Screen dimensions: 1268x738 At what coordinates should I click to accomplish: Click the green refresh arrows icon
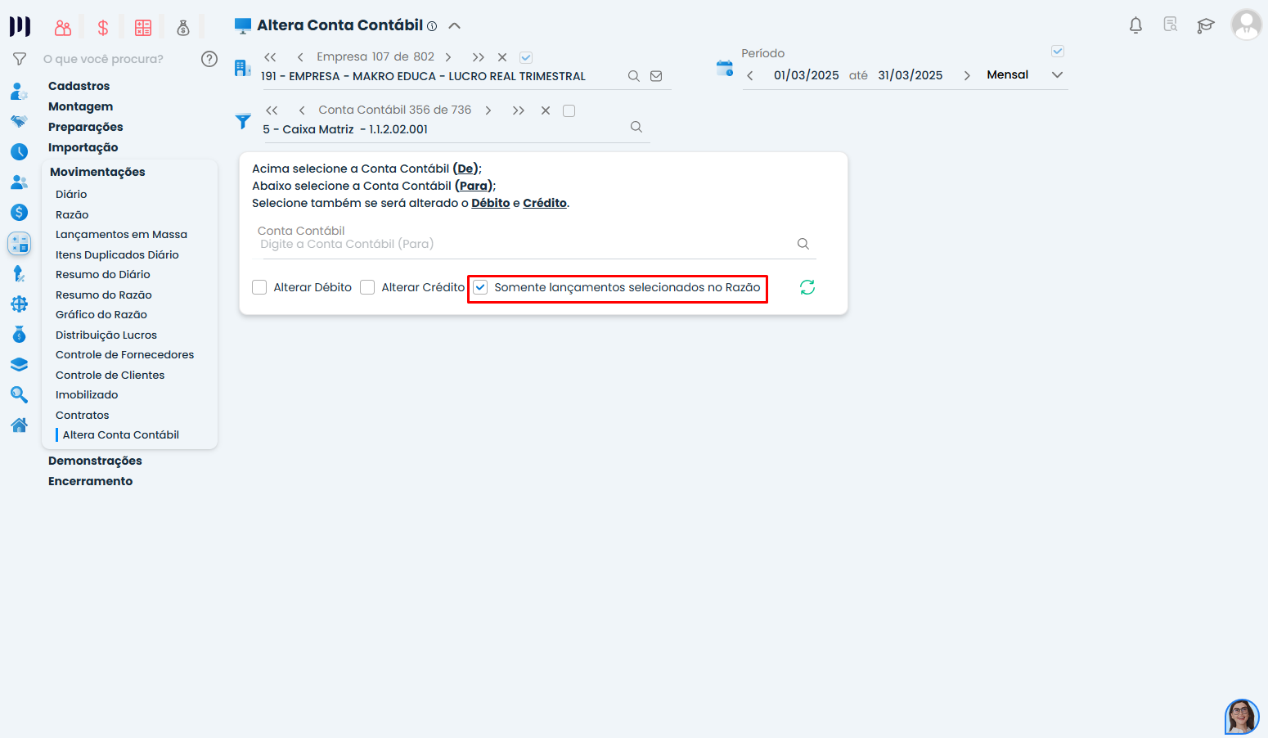(807, 287)
